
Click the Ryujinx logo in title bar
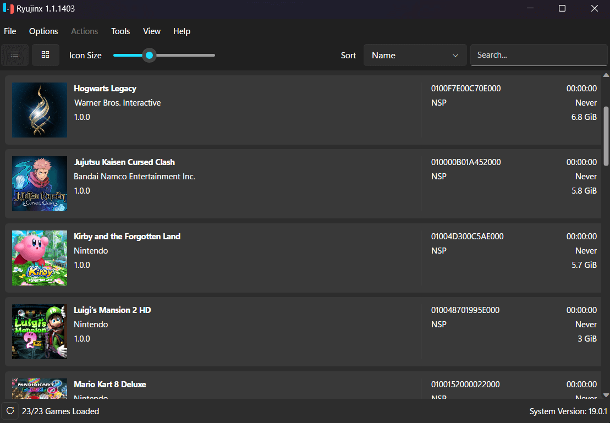click(8, 8)
